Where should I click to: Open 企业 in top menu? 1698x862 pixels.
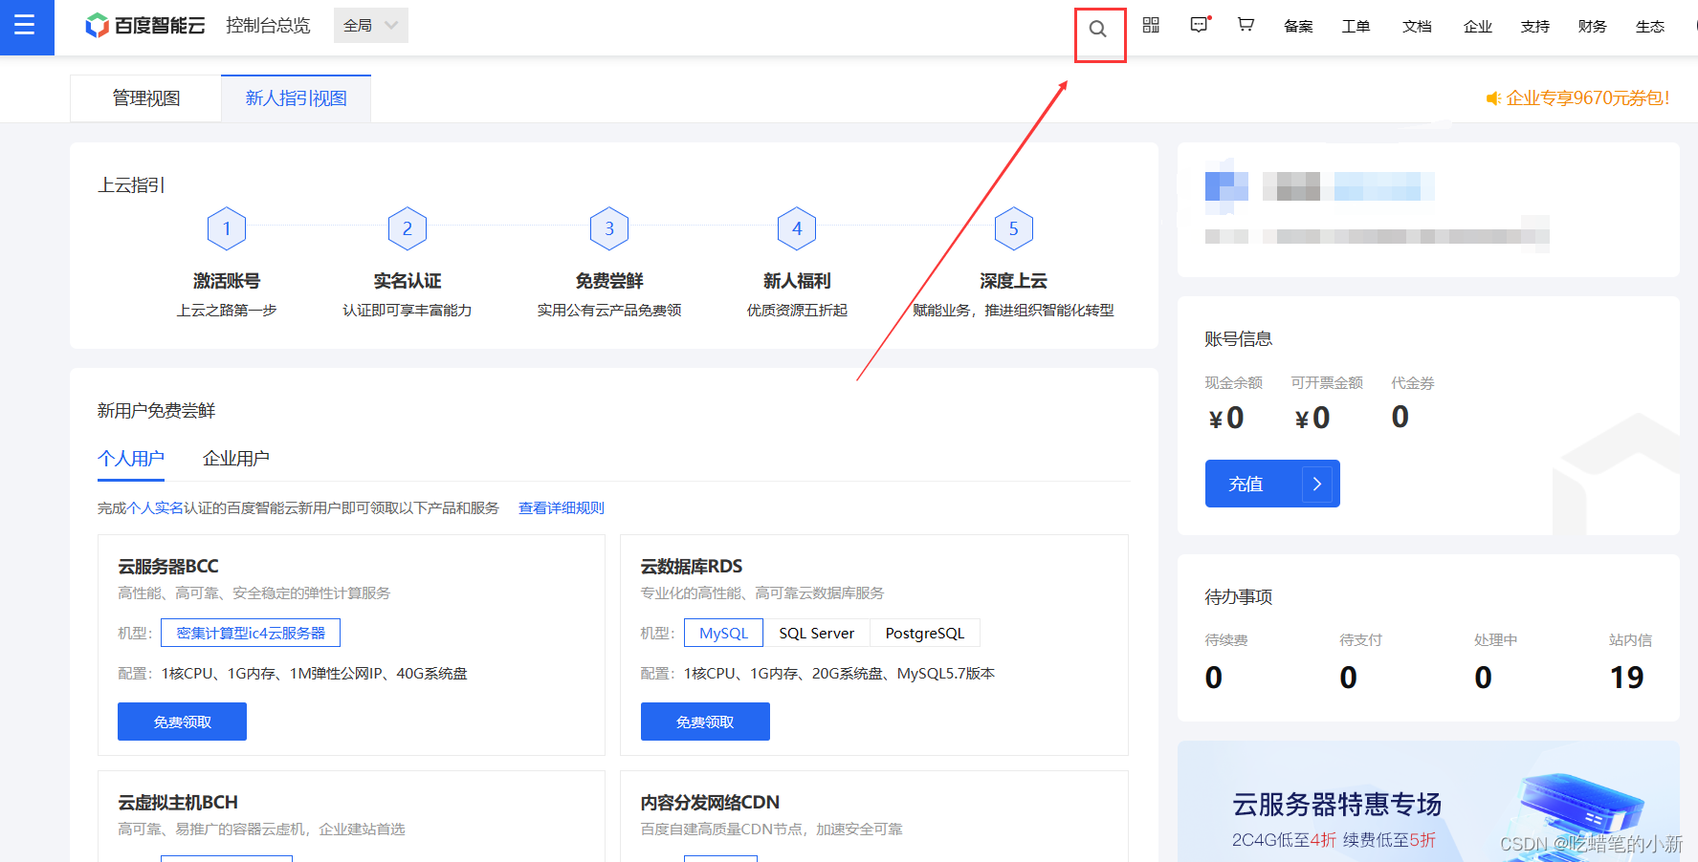pos(1478,26)
